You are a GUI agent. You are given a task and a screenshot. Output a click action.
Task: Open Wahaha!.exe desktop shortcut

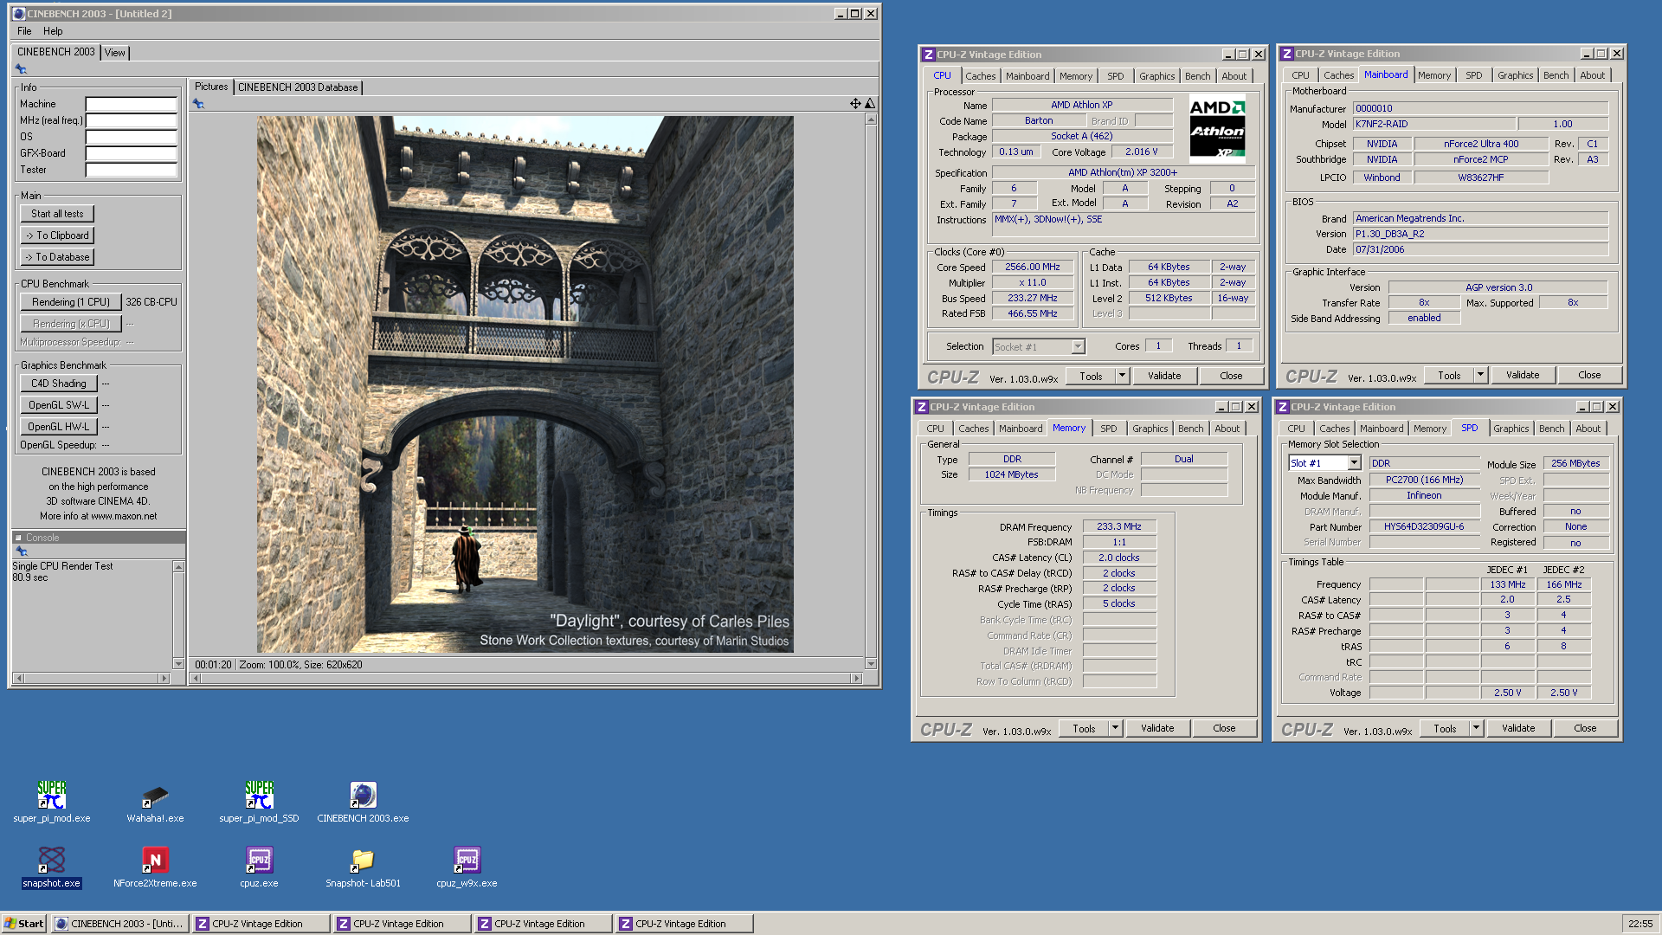[155, 802]
